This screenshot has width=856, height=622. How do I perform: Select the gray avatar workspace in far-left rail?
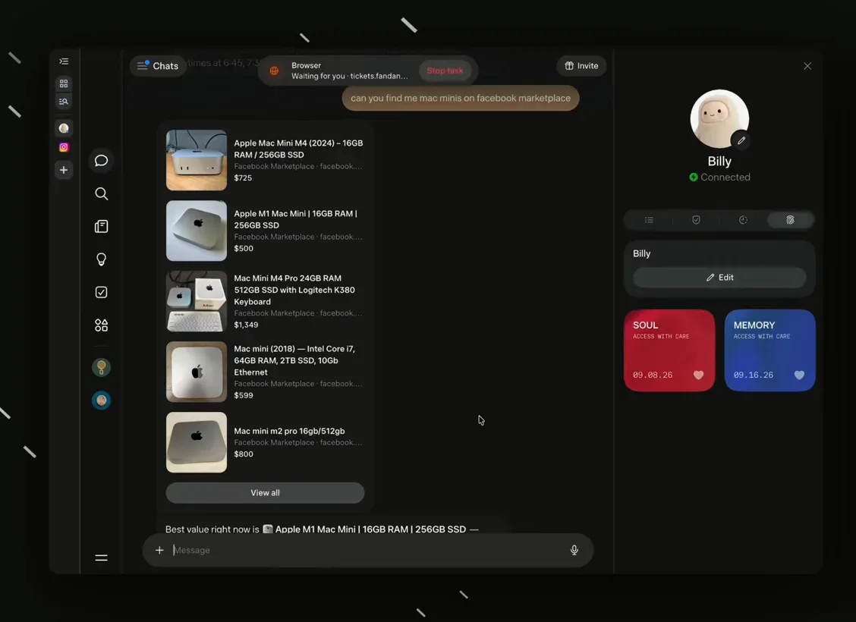[64, 128]
